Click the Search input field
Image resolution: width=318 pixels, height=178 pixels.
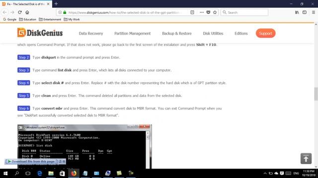pos(244,12)
